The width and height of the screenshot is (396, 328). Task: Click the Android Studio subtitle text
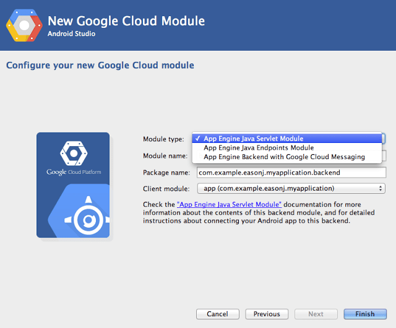pyautogui.click(x=72, y=33)
